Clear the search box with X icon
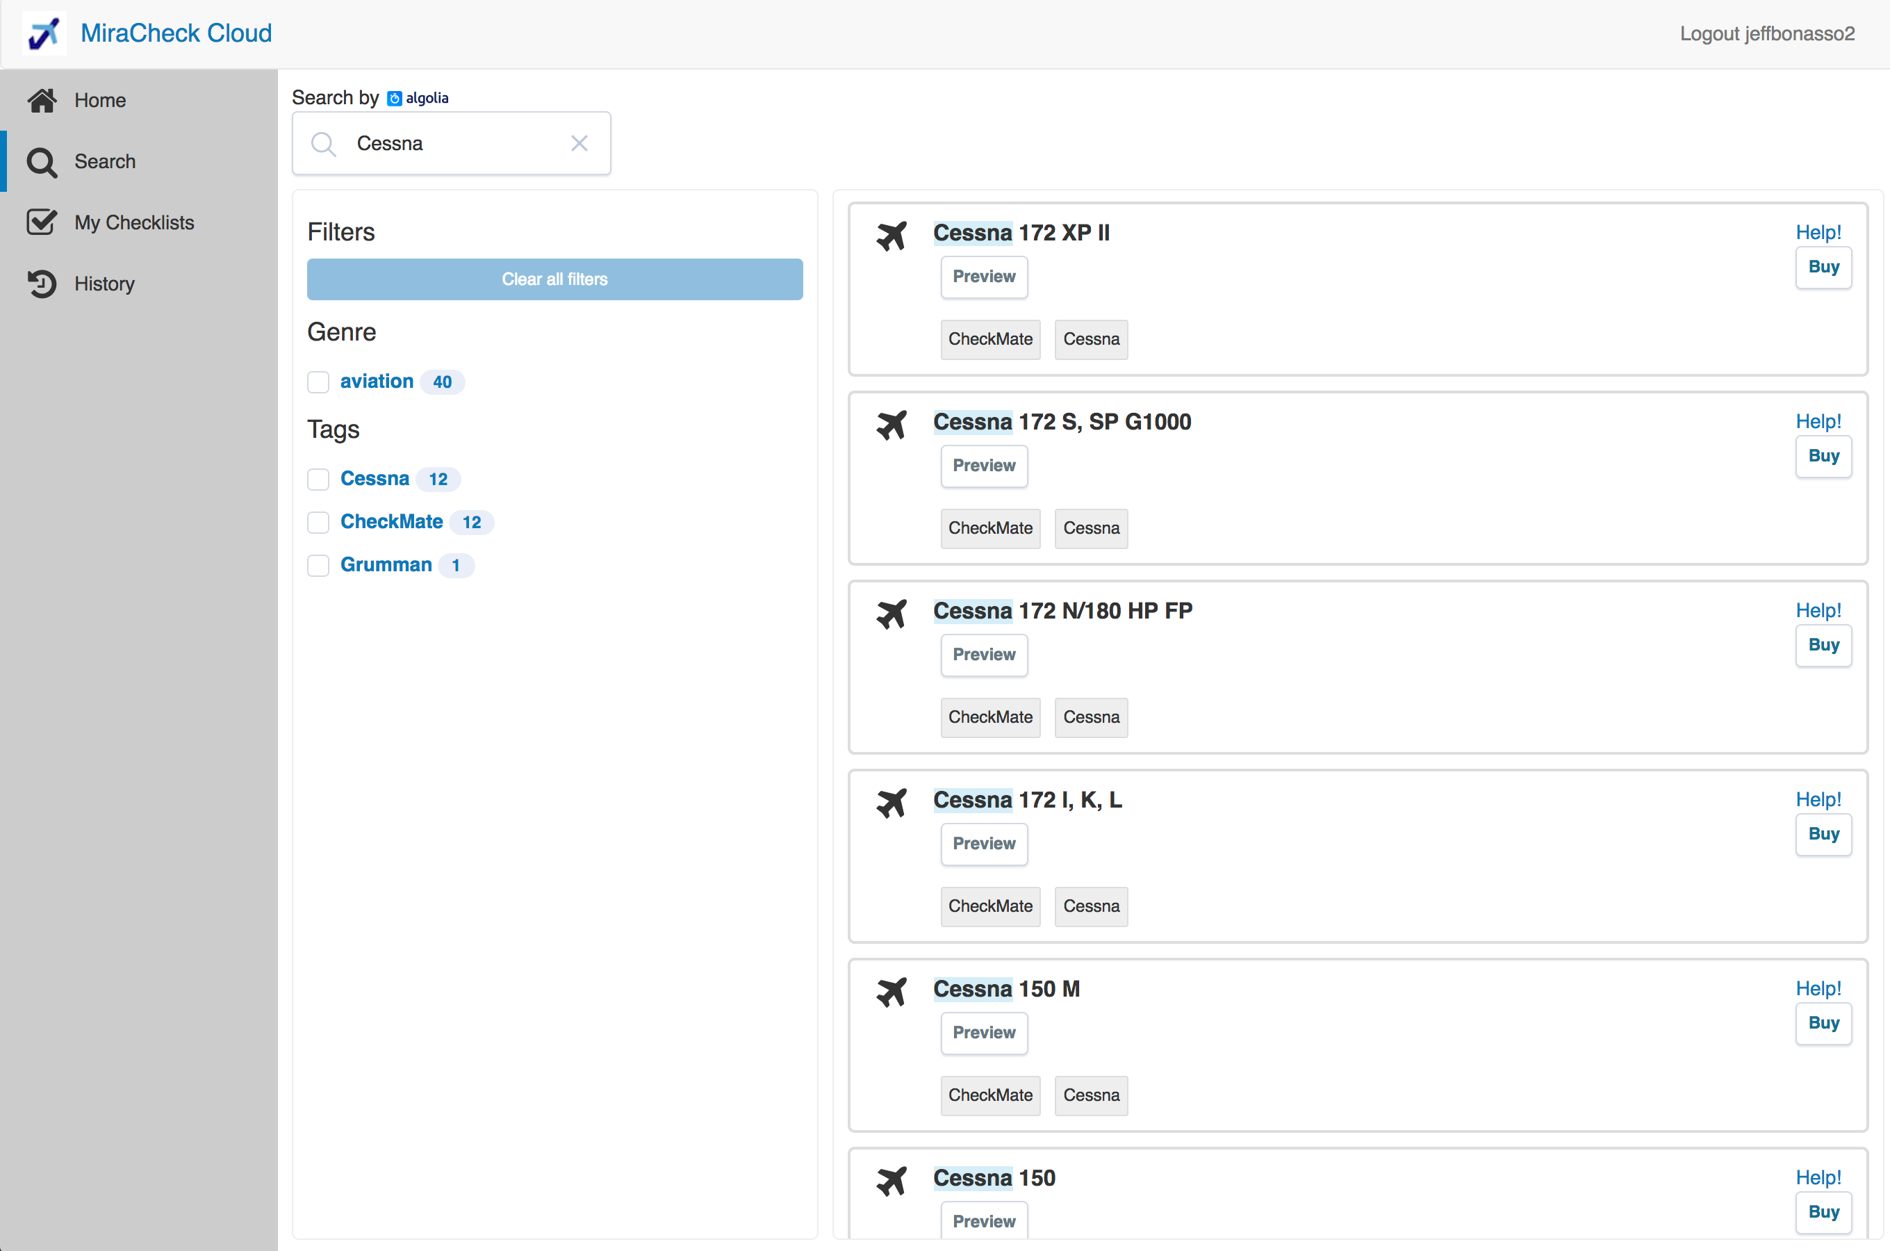The image size is (1890, 1251). 580,144
